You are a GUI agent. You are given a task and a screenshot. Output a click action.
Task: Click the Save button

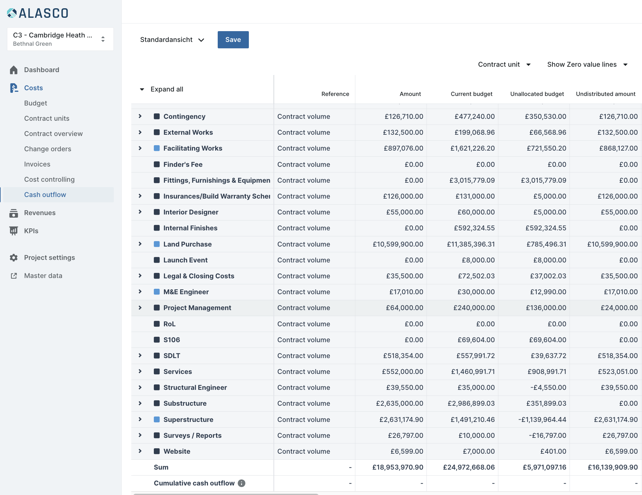[233, 40]
